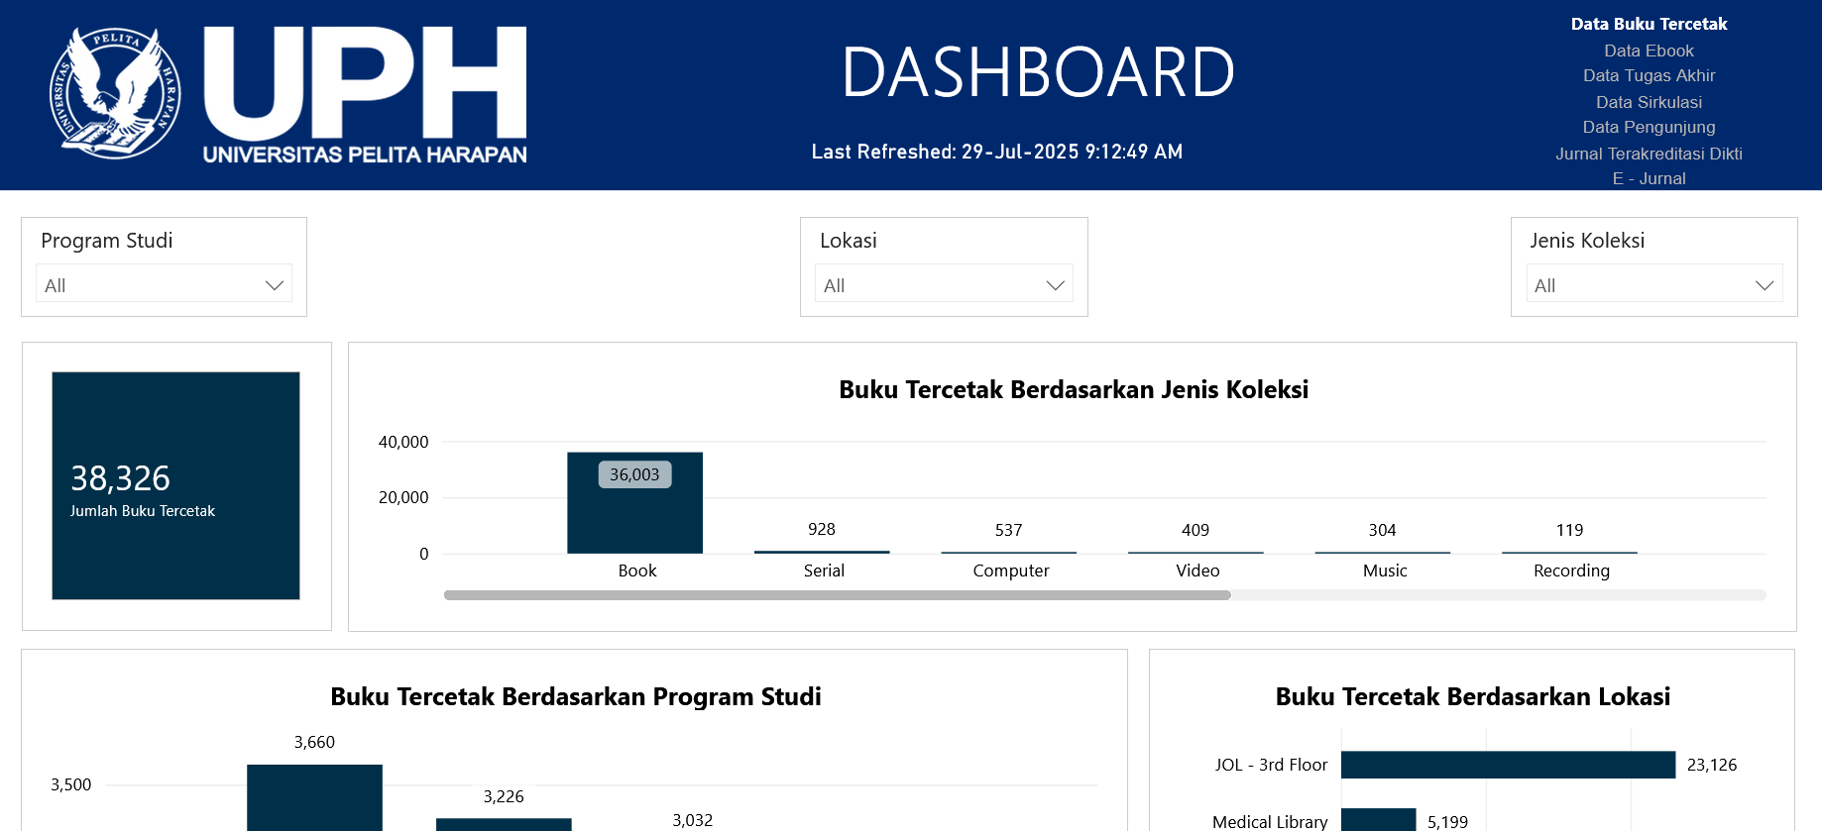This screenshot has height=831, width=1822.
Task: Click the Buku Tercetak Berdasarkan Program Studi title
Action: pyautogui.click(x=576, y=696)
